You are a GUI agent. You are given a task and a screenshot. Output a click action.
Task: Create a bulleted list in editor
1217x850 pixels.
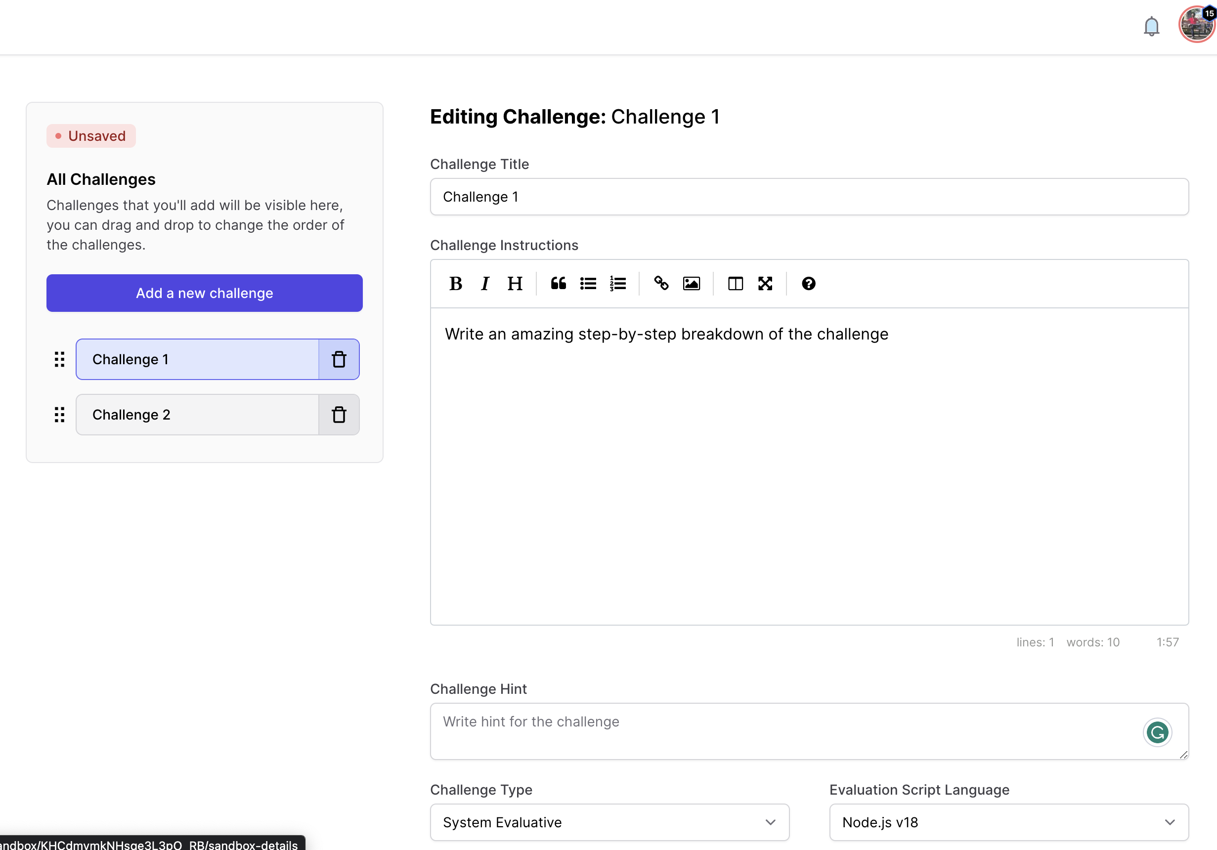[x=588, y=284]
